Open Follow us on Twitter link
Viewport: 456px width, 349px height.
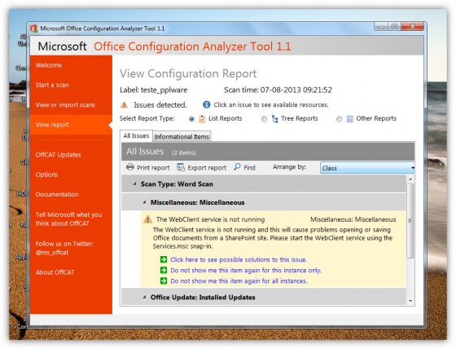64,248
